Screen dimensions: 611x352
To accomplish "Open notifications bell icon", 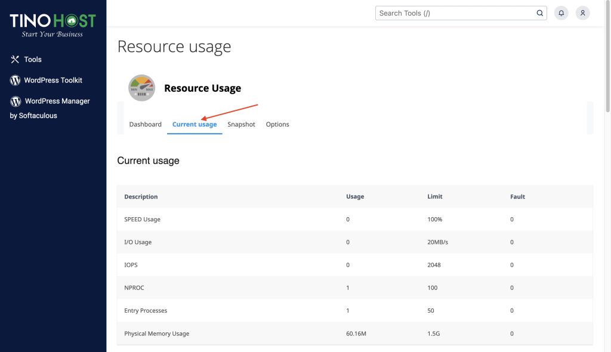I will coord(561,13).
